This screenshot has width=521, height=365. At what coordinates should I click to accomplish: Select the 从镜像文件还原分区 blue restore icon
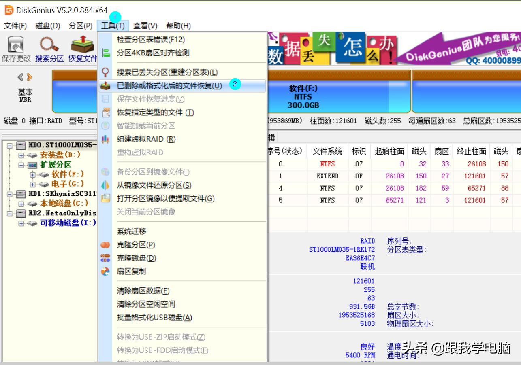[106, 185]
